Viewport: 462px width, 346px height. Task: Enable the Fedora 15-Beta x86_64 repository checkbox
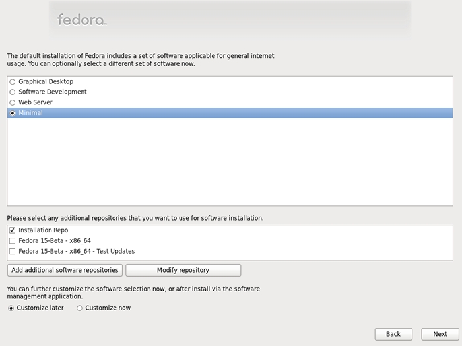(12, 241)
